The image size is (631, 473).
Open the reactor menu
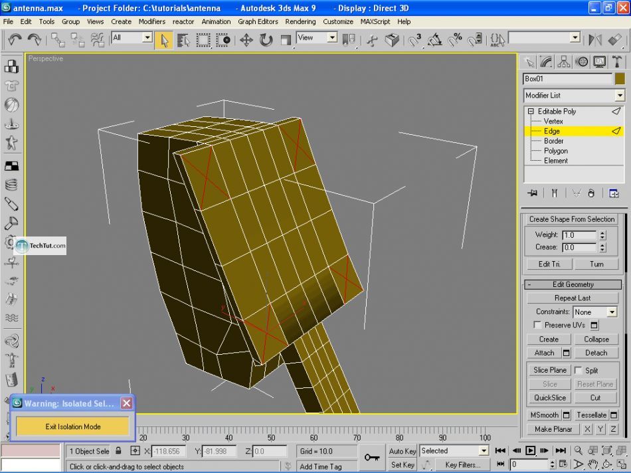(x=183, y=21)
